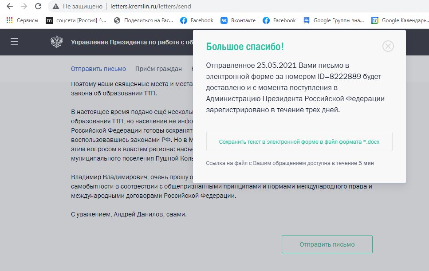Close the 'Большое спасибо!' popup
Screen dimensions: 429x271
pos(388,46)
